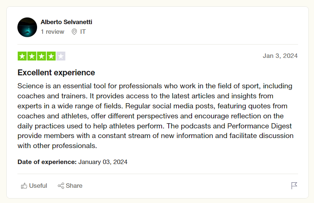Open reviewer name Alberto Selvanetti
Viewport: 314px width, 203px height.
coord(66,22)
